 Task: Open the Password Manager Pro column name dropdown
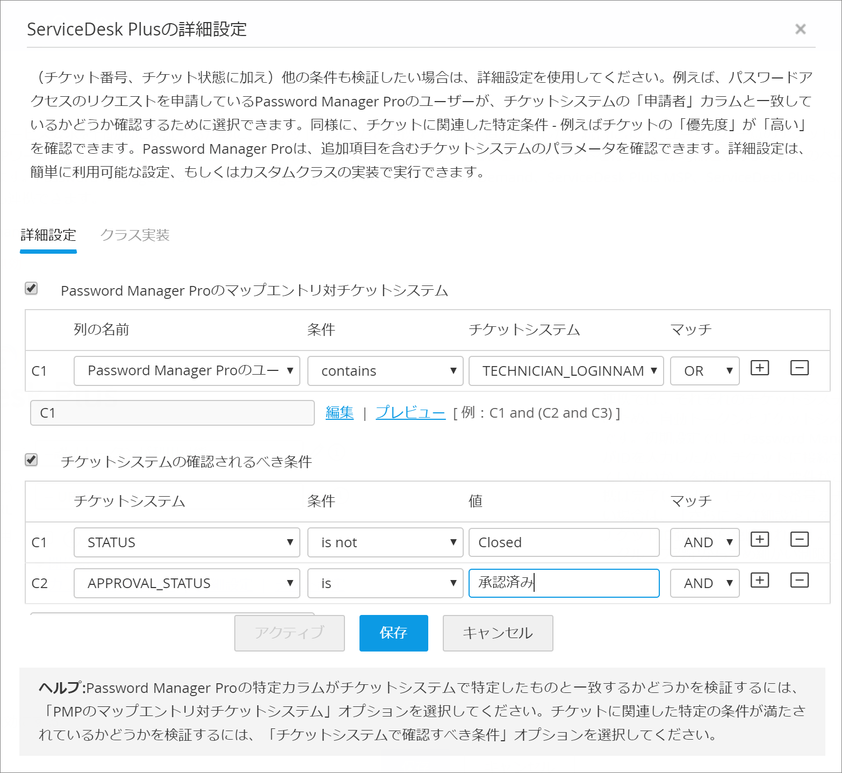pyautogui.click(x=186, y=371)
